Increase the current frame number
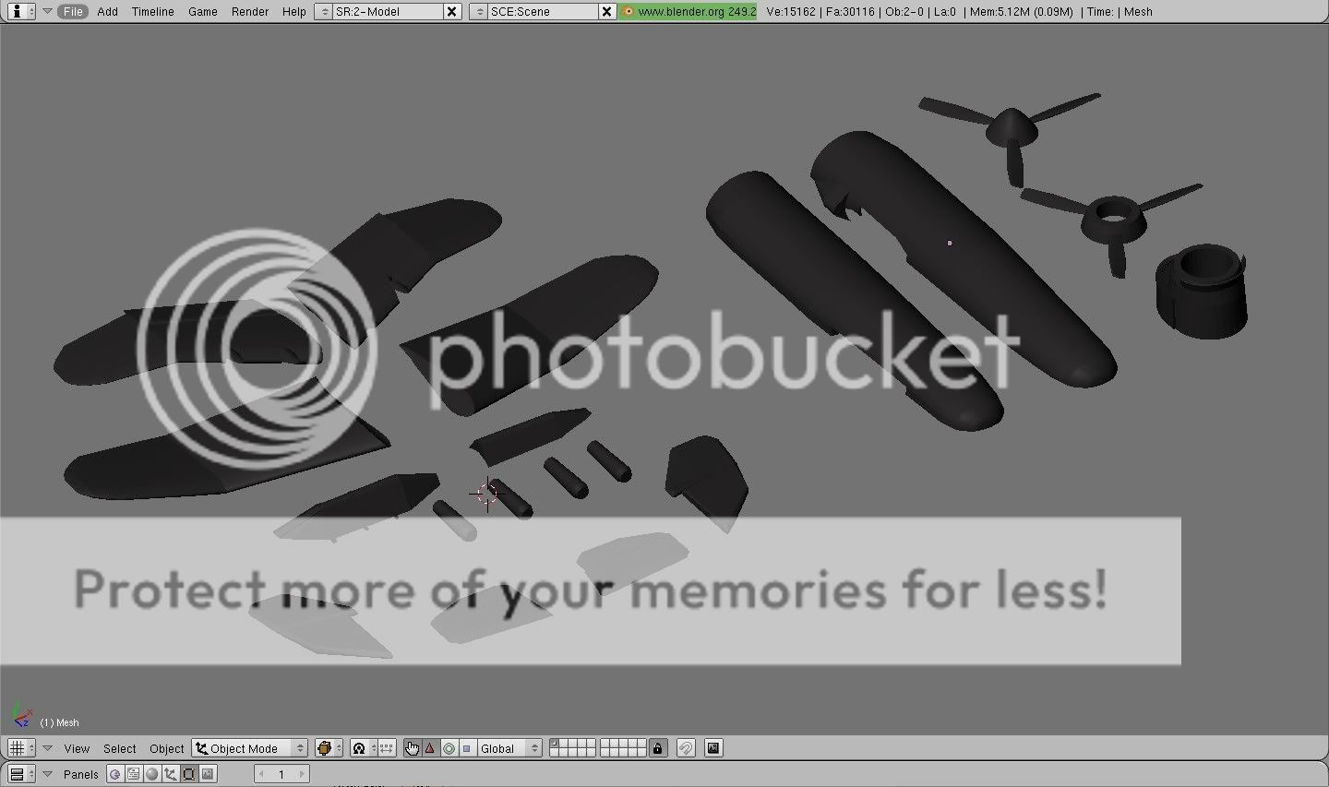 coord(302,774)
